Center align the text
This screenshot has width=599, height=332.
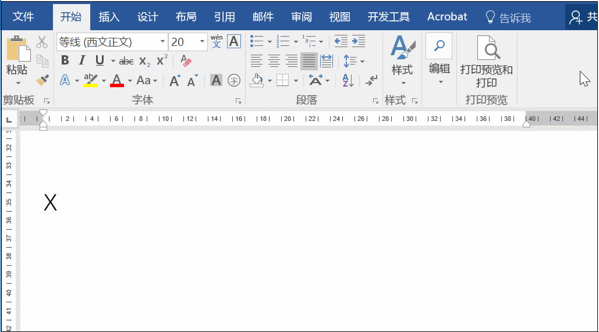tap(274, 60)
